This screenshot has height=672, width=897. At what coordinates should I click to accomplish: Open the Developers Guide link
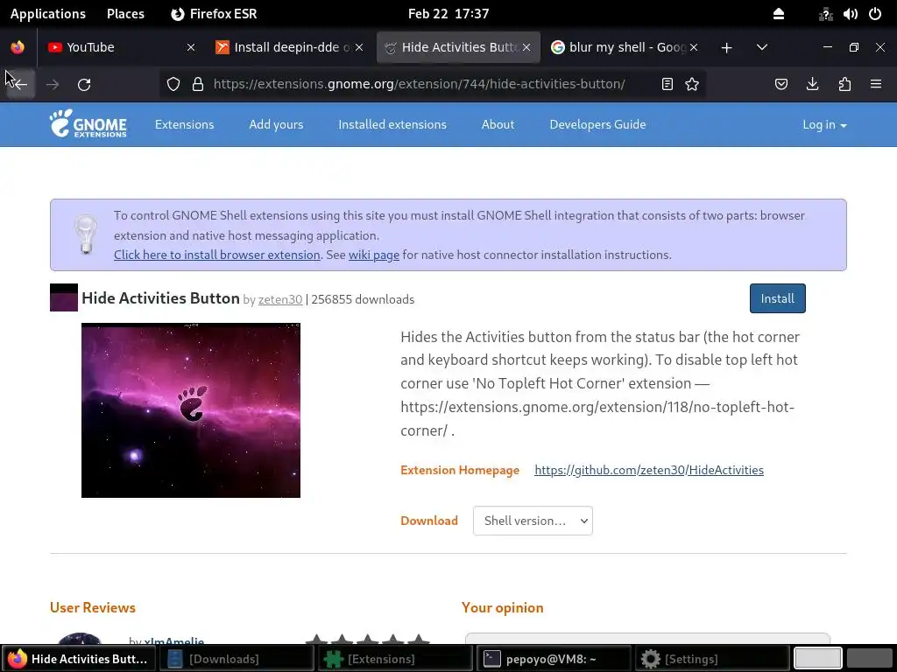(x=597, y=124)
